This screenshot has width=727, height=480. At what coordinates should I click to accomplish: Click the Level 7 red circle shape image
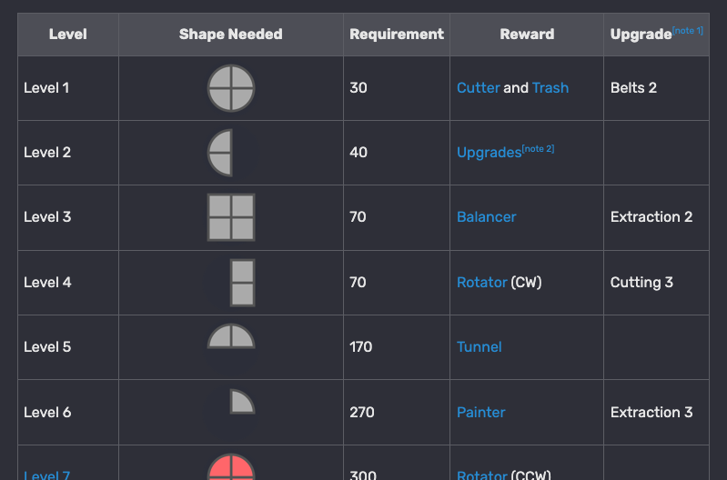coord(231,468)
